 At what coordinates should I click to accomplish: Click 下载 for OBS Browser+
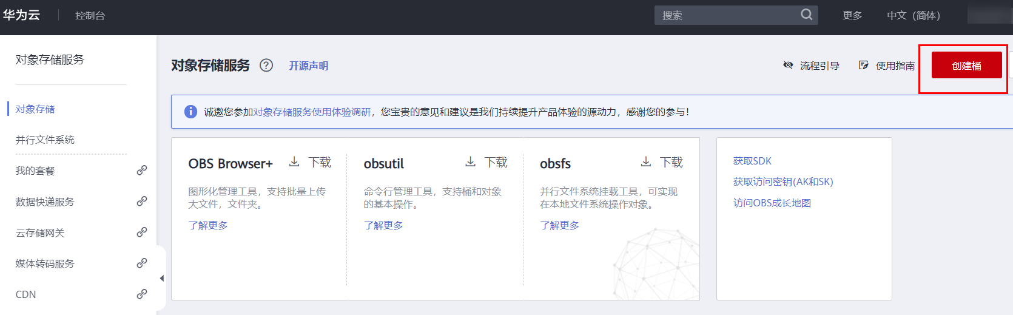click(x=320, y=162)
